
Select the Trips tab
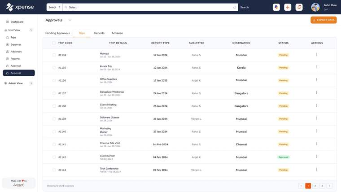point(82,33)
